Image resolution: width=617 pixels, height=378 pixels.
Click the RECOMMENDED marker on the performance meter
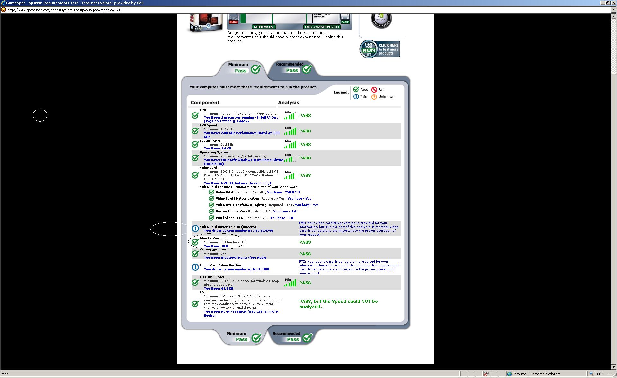322,27
